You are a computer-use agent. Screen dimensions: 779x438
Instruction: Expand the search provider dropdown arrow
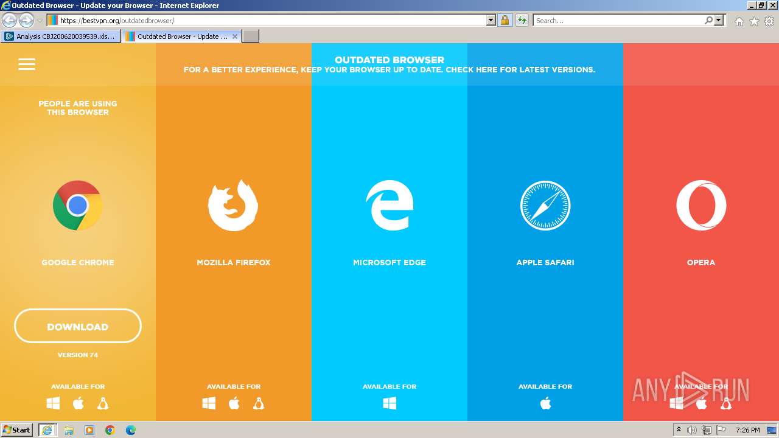tap(719, 20)
